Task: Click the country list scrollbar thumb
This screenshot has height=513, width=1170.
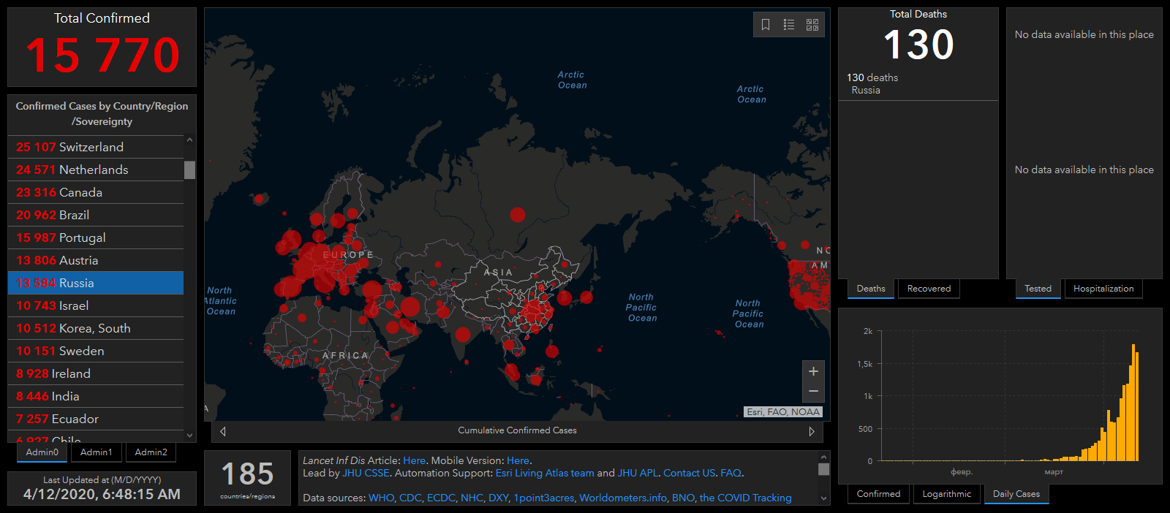Action: pos(190,170)
